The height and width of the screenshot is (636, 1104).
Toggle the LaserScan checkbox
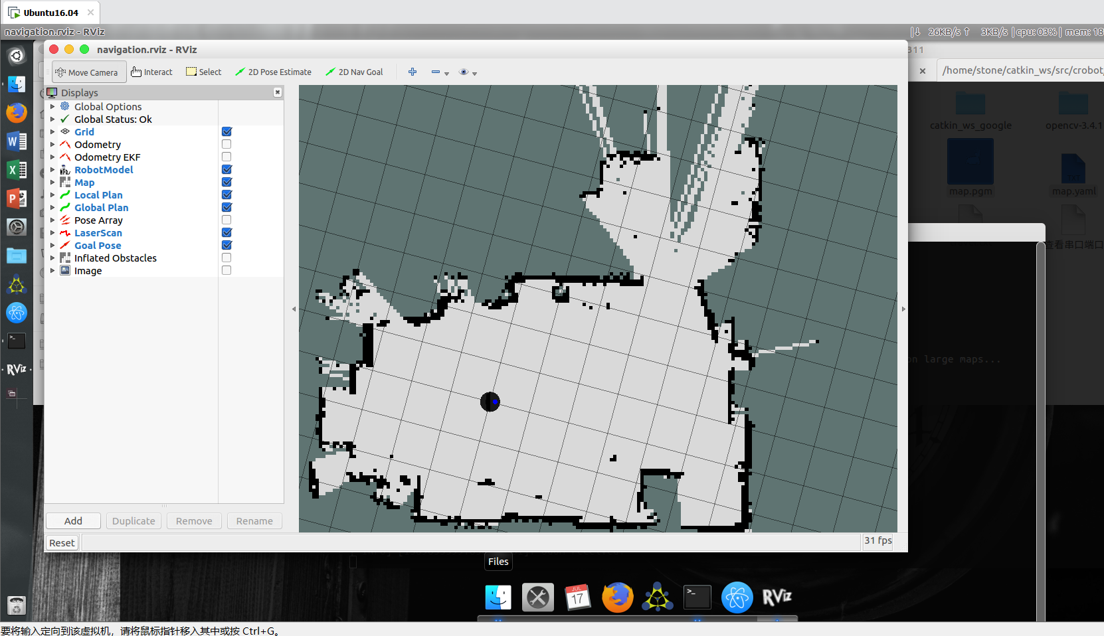coord(227,233)
